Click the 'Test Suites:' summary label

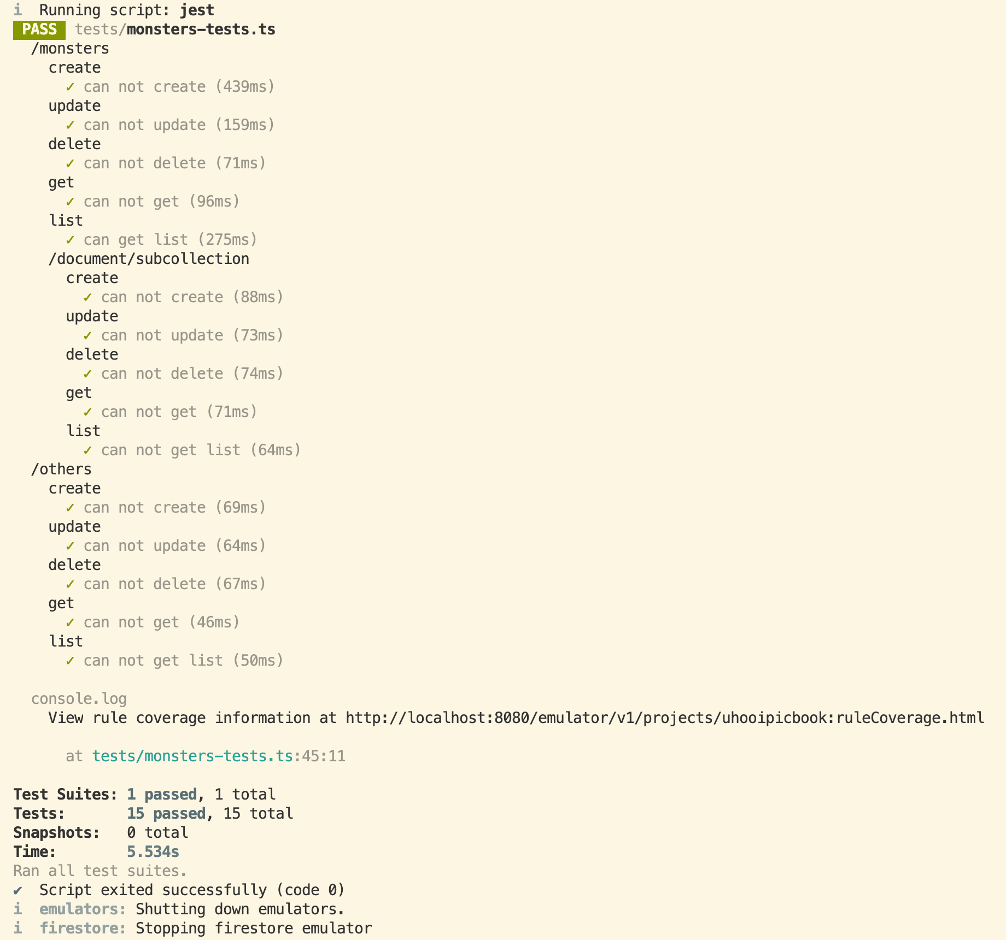tap(66, 795)
